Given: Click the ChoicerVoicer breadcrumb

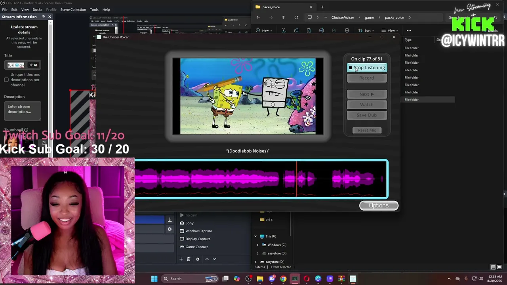Looking at the screenshot, I should [343, 17].
